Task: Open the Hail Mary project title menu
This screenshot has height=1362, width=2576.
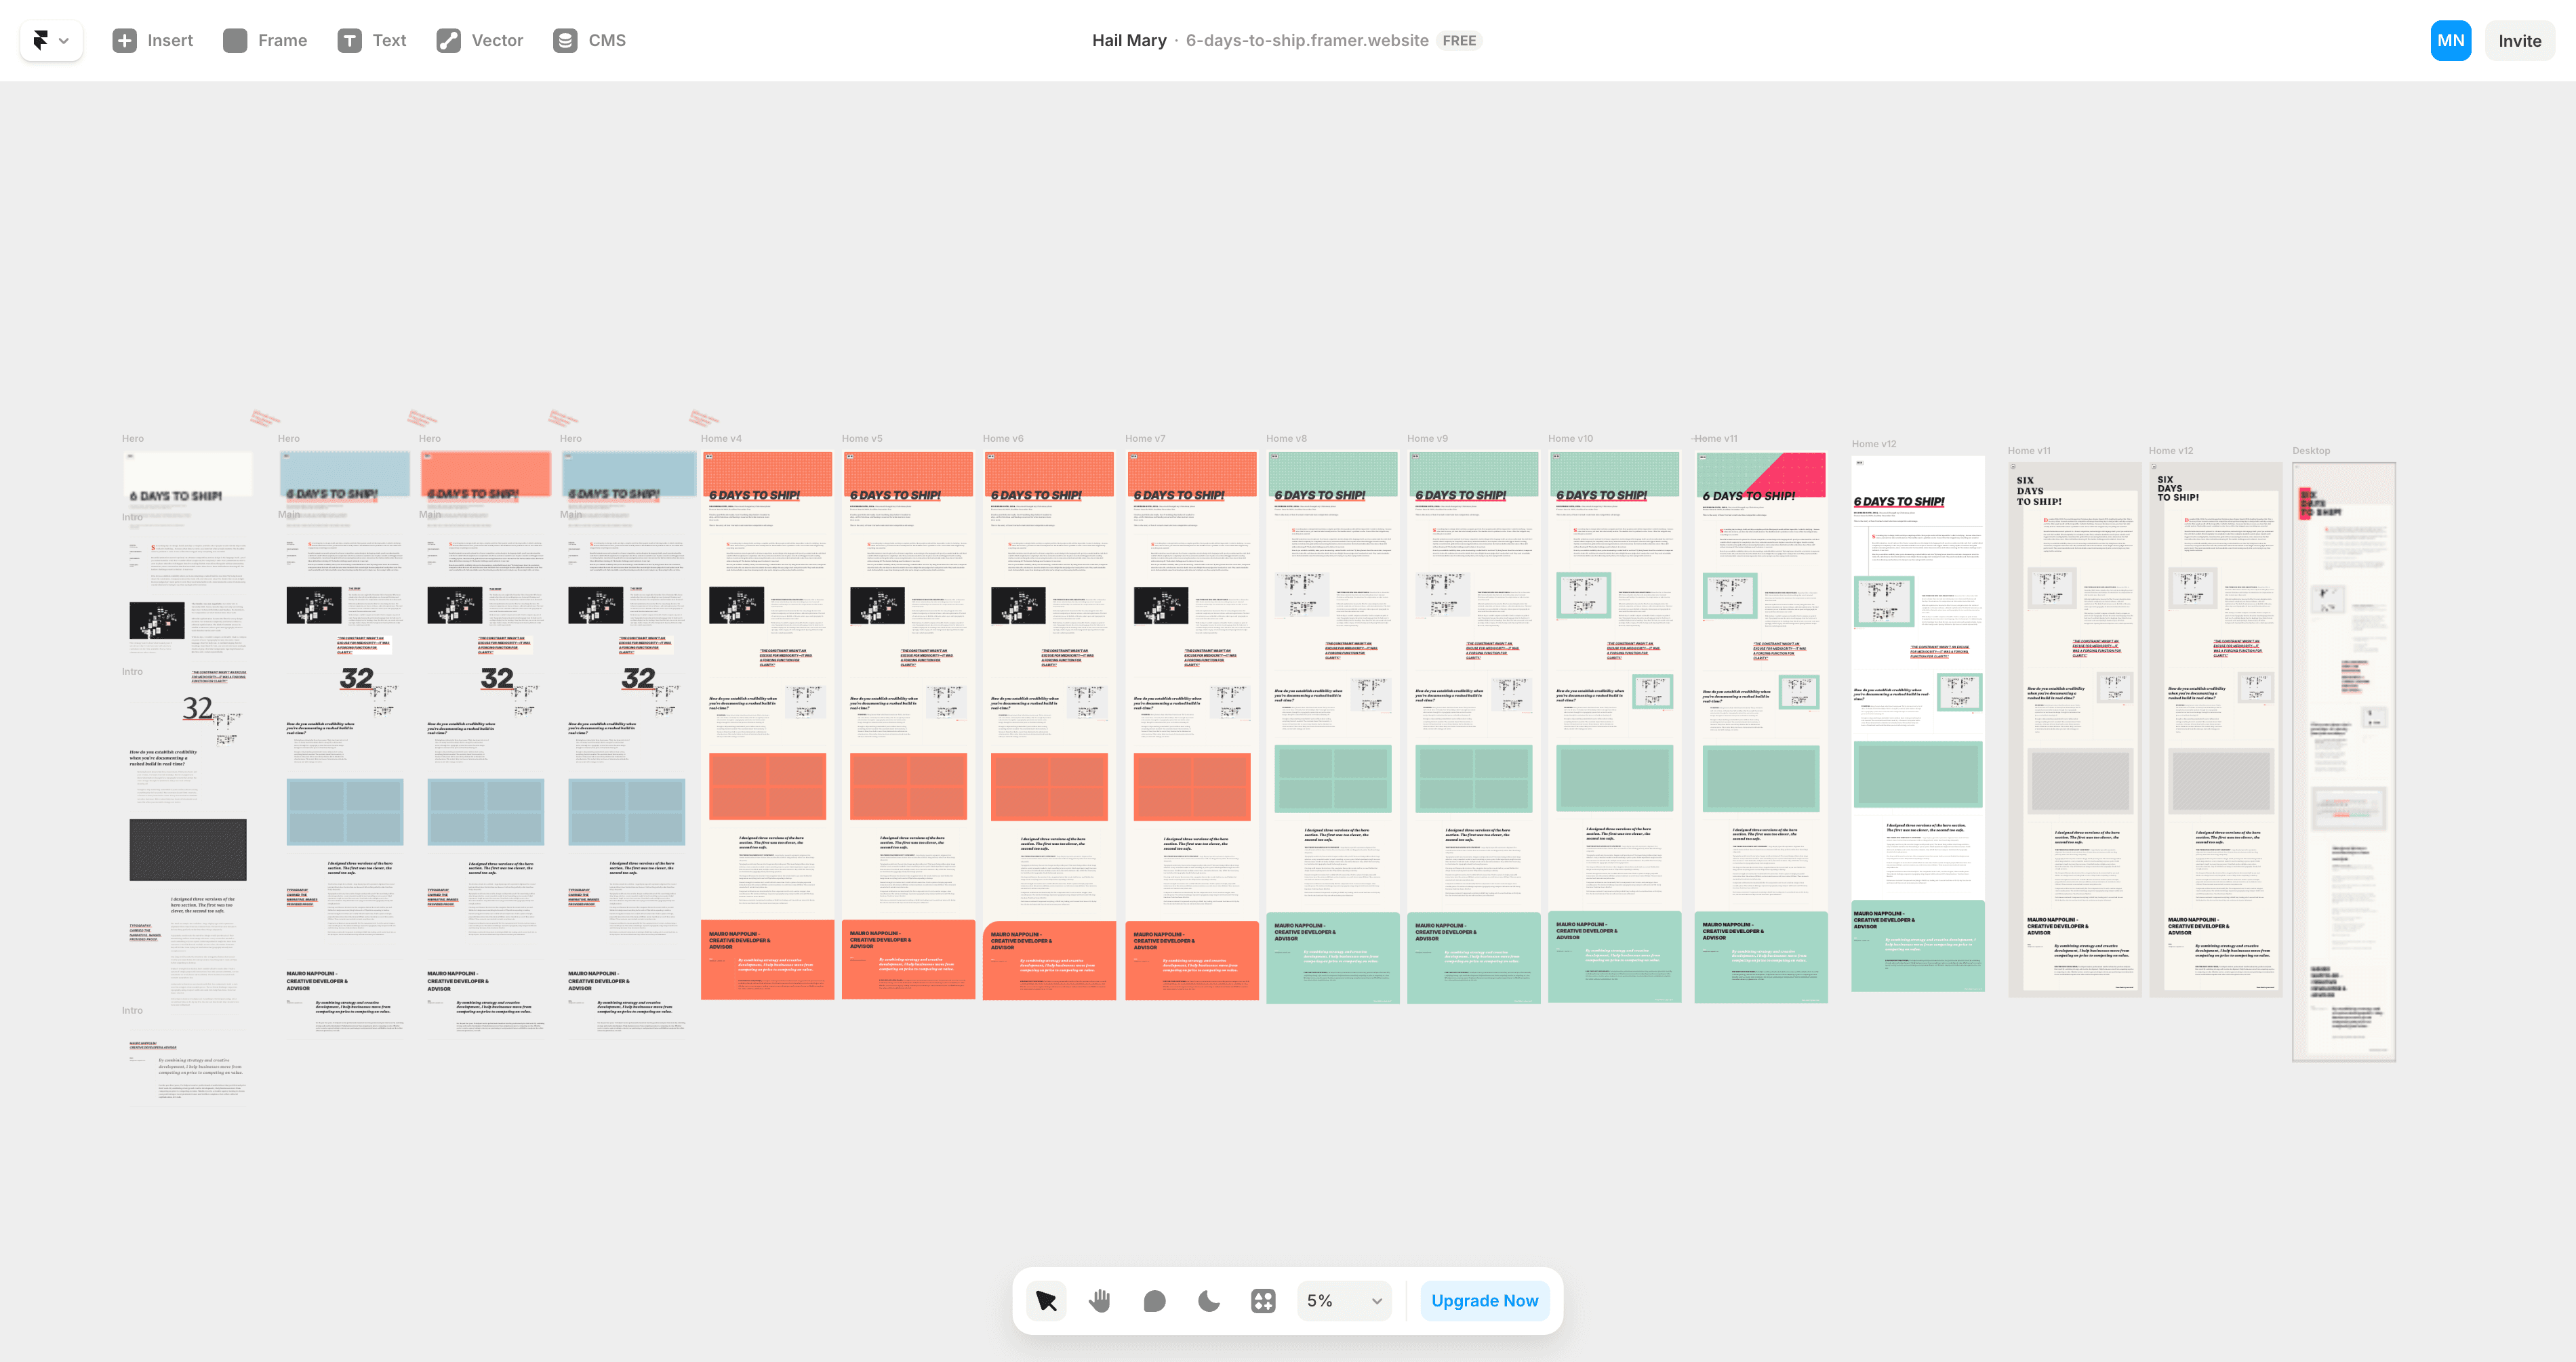Action: pos(1129,40)
